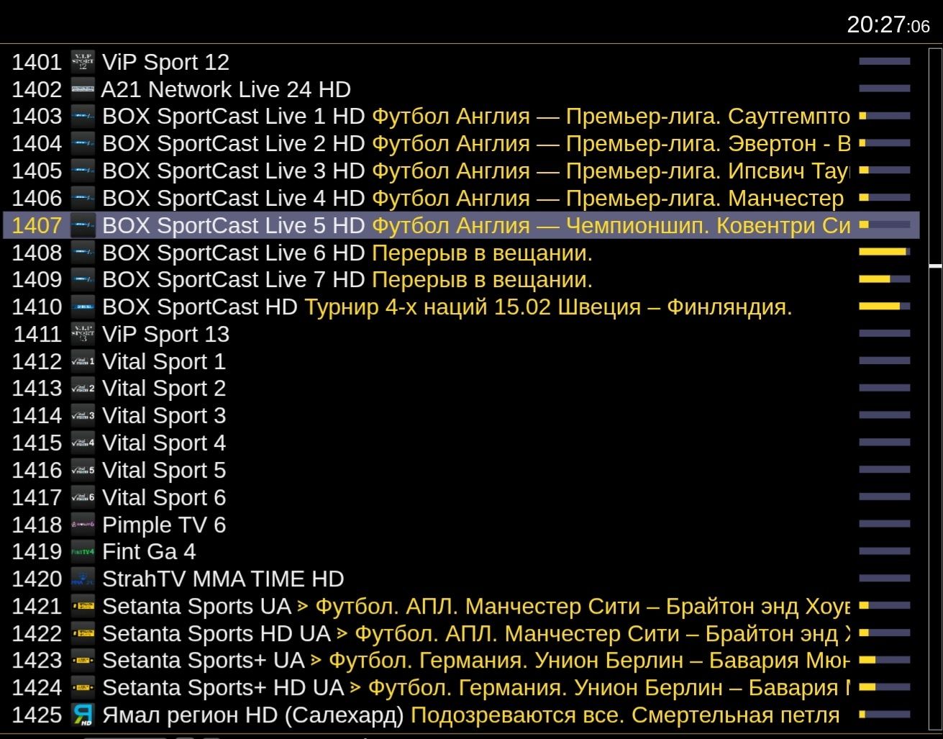The height and width of the screenshot is (739, 943).
Task: Select channel Vital Sport 1
Action: point(461,361)
